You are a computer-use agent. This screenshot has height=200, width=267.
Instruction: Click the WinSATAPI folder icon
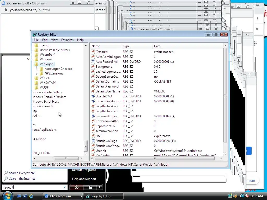tap(36, 83)
